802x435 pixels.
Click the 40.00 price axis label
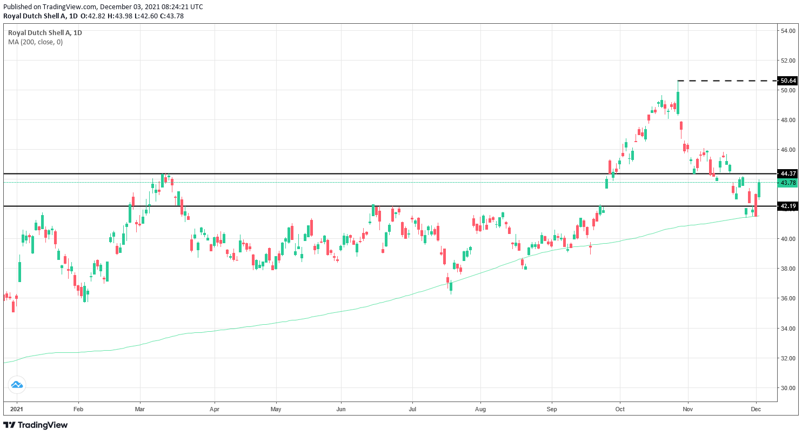pyautogui.click(x=788, y=239)
